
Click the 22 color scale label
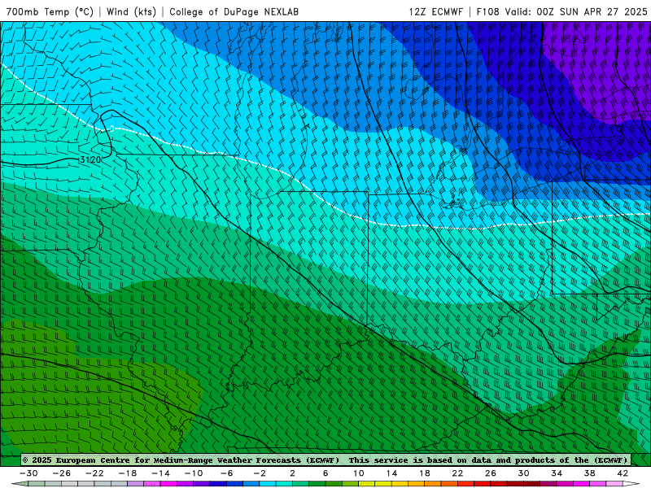pos(457,473)
